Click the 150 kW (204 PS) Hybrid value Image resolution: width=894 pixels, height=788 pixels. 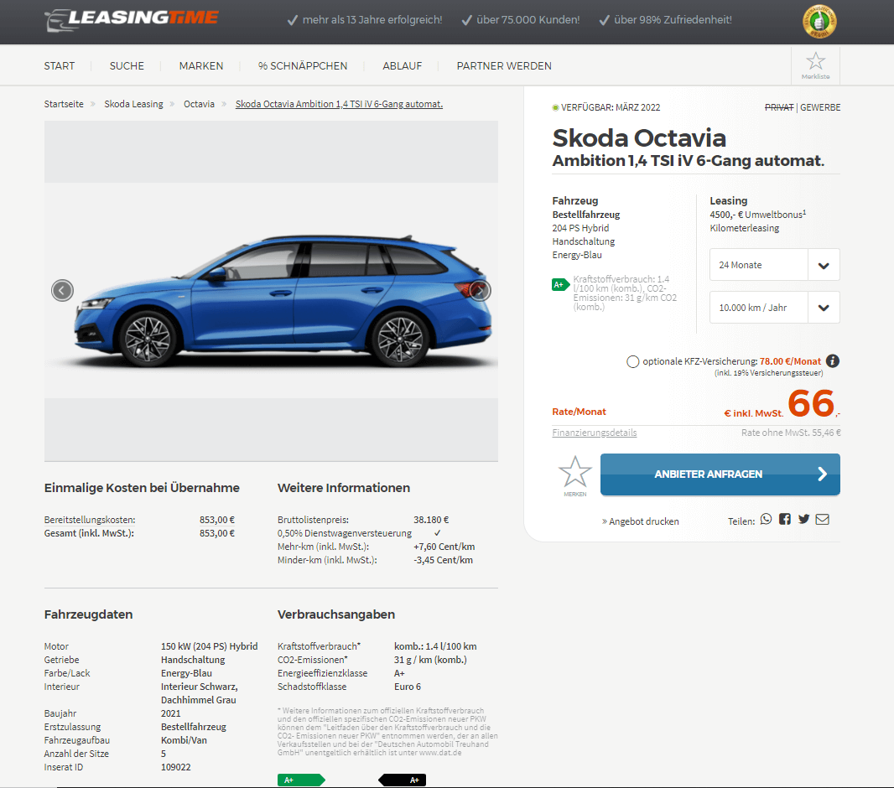coord(210,646)
